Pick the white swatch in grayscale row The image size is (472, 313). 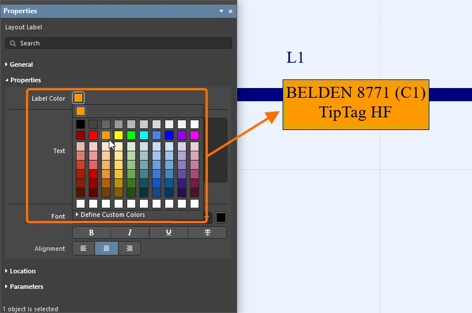[x=195, y=124]
